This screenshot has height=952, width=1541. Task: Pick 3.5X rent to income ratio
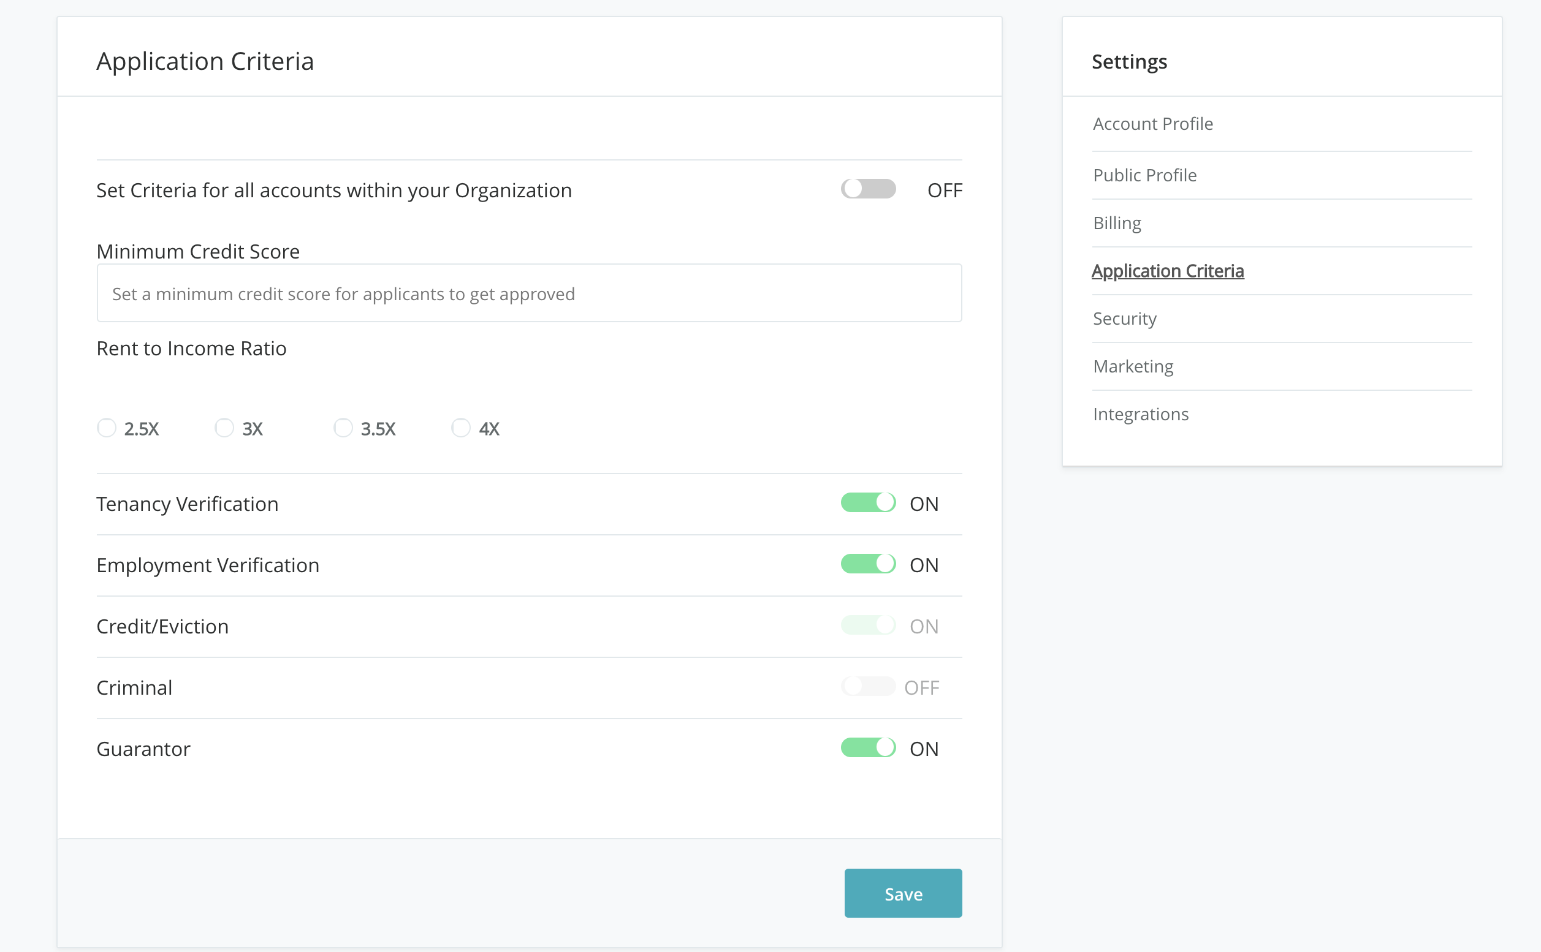coord(343,428)
